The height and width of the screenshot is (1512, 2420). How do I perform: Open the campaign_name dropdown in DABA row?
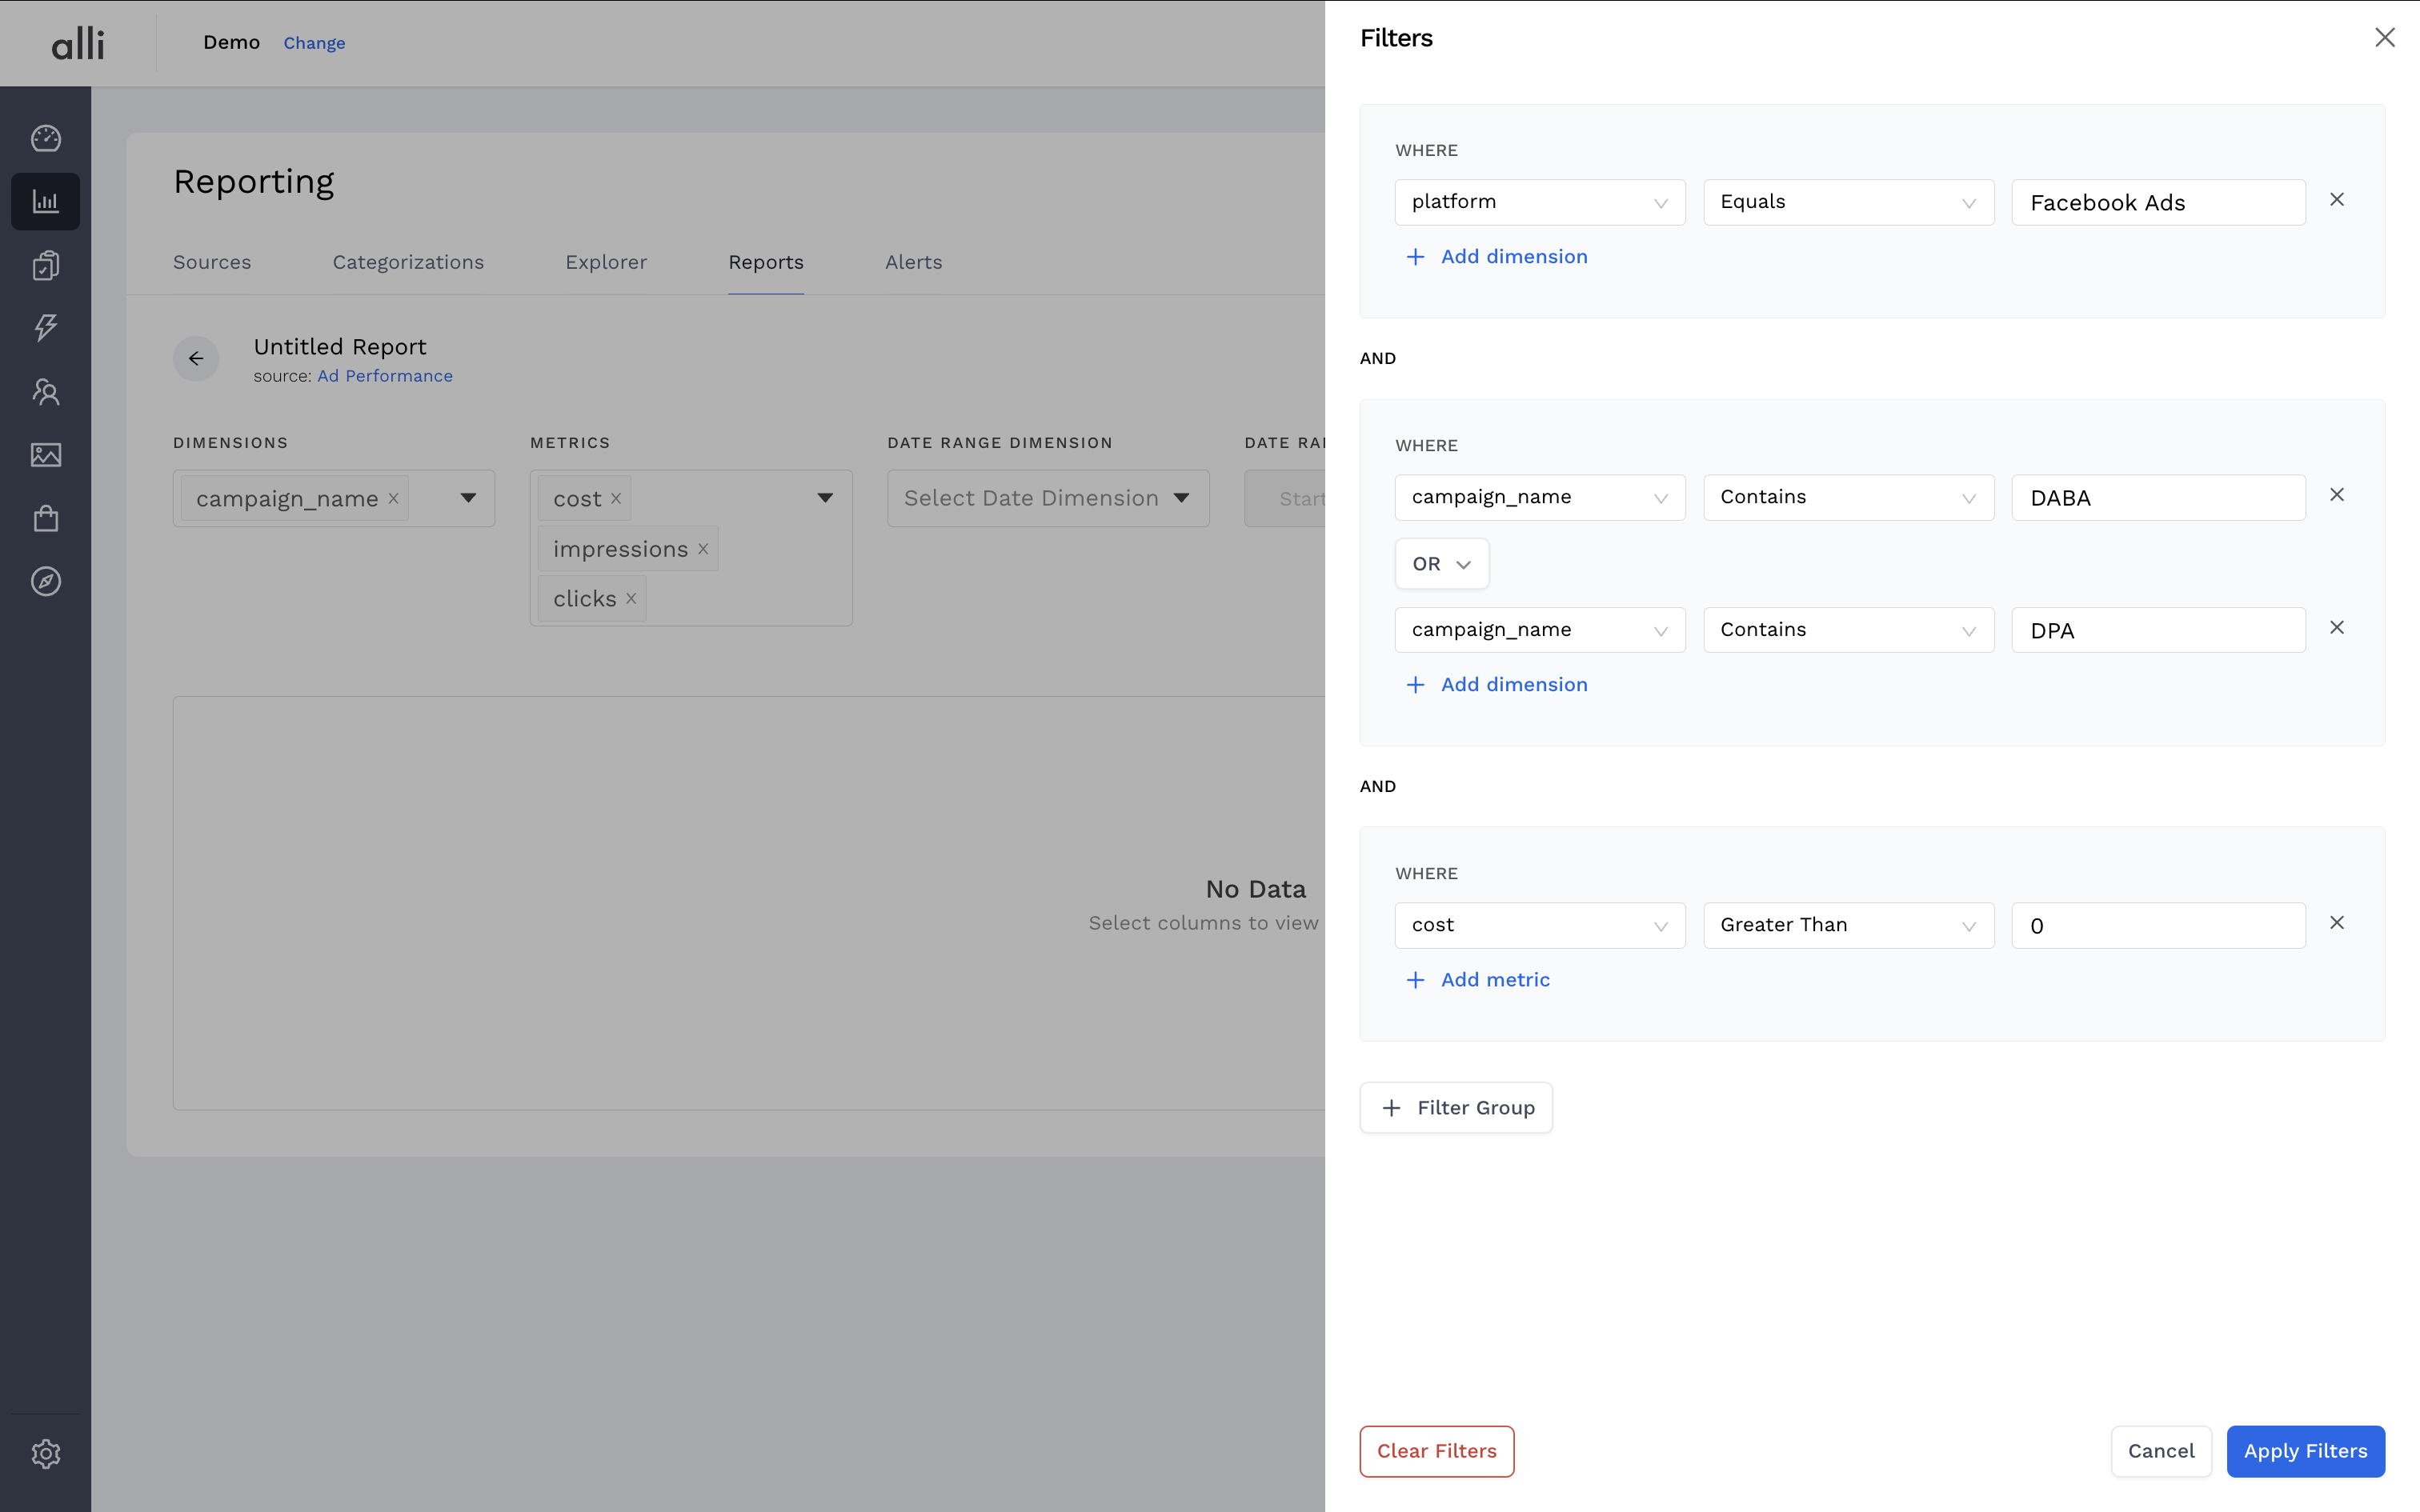pos(1540,497)
